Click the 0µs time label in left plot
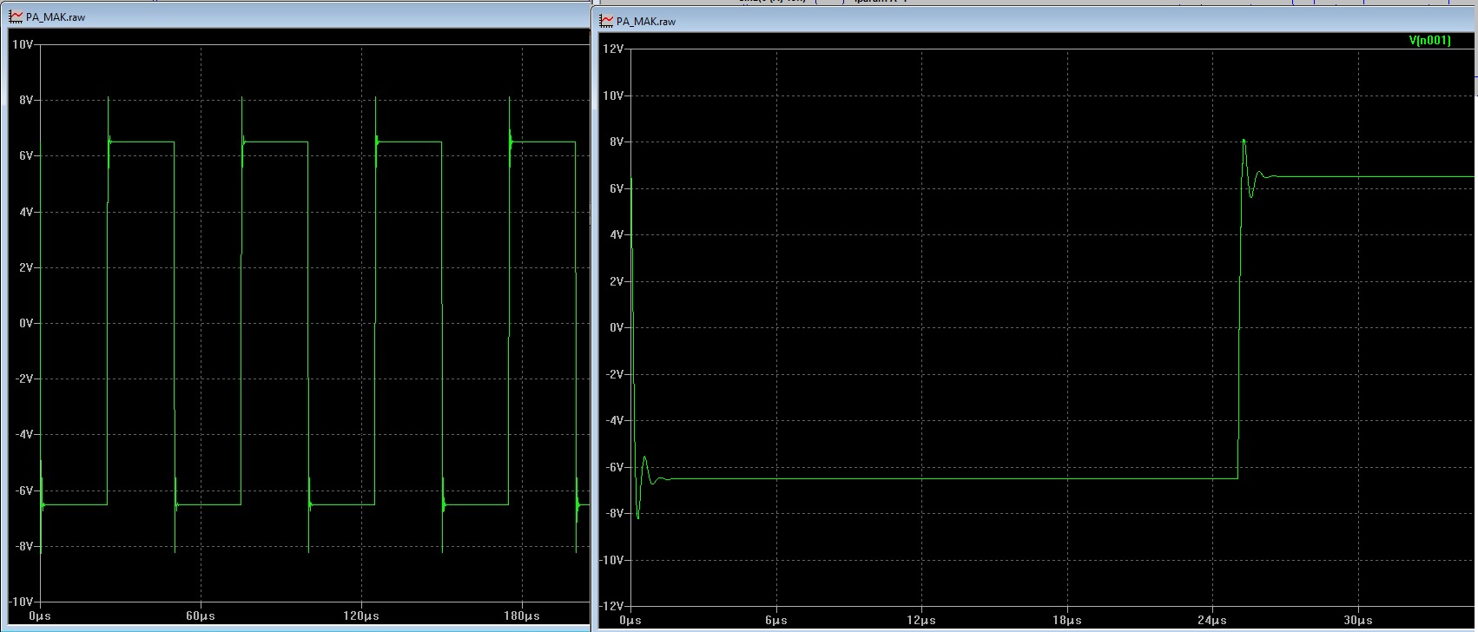Viewport: 1478px width, 632px height. (x=40, y=616)
